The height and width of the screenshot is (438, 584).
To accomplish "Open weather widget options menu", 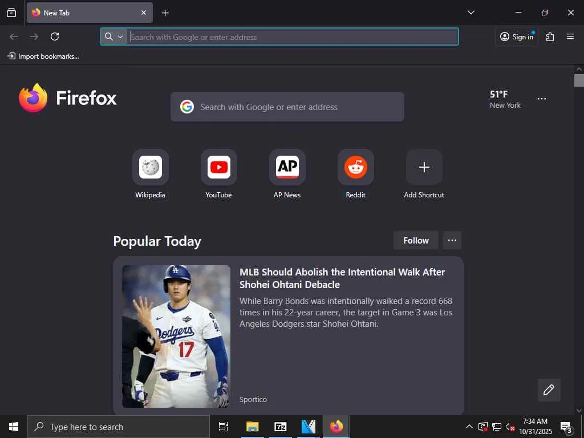I will [542, 99].
